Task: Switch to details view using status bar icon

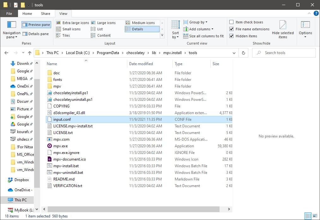Action: click(308, 216)
